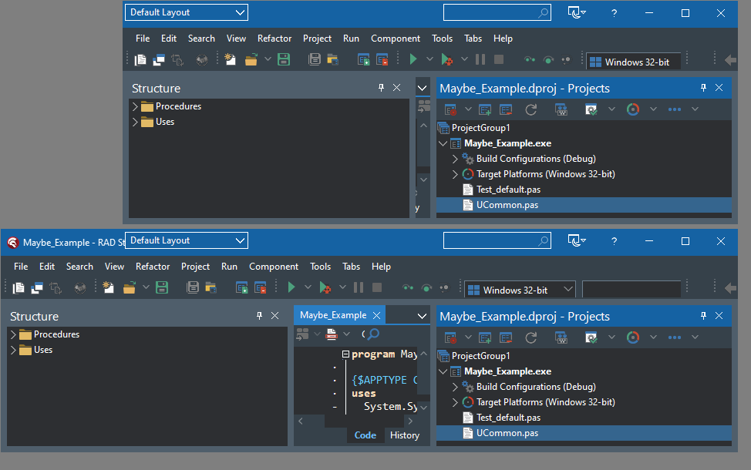Pin the Projects panel in the upper window
The height and width of the screenshot is (470, 751).
[x=703, y=88]
